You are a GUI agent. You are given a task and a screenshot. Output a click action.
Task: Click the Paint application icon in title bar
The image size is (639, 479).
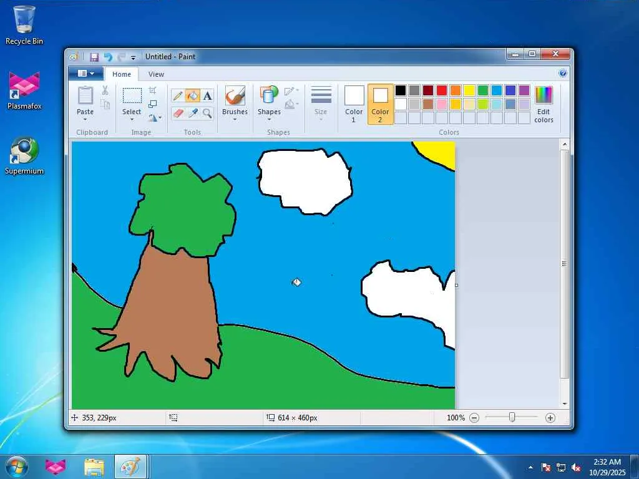coord(74,57)
